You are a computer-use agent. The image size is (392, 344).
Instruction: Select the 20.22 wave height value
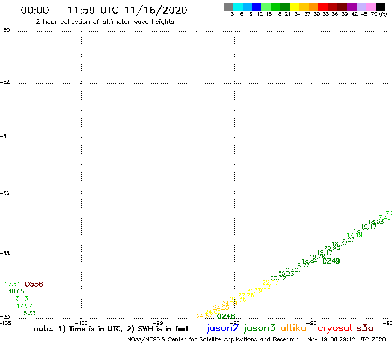(278, 278)
